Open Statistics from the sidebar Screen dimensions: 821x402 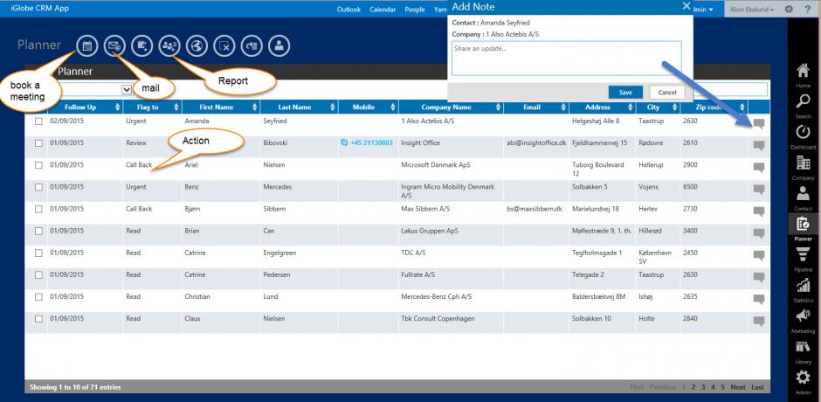[804, 290]
